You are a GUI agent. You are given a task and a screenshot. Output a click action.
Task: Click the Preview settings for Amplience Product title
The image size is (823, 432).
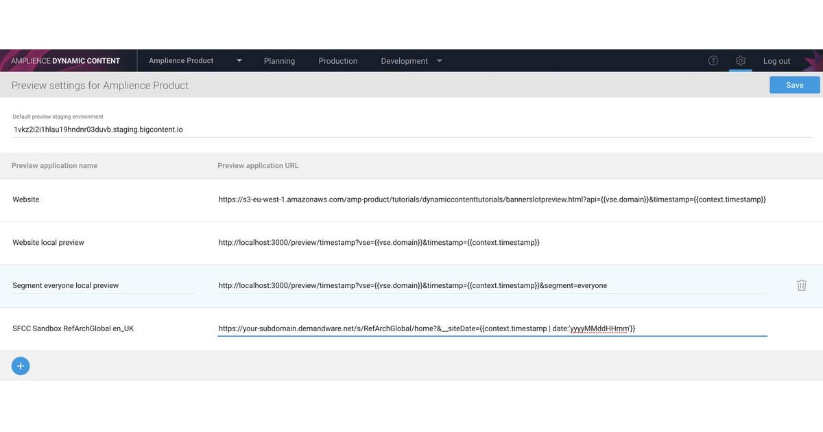pyautogui.click(x=100, y=85)
